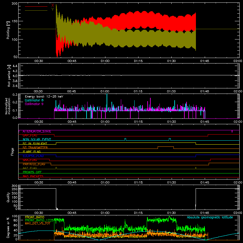Click the 50 tick on Pointing axis

(15, 57)
